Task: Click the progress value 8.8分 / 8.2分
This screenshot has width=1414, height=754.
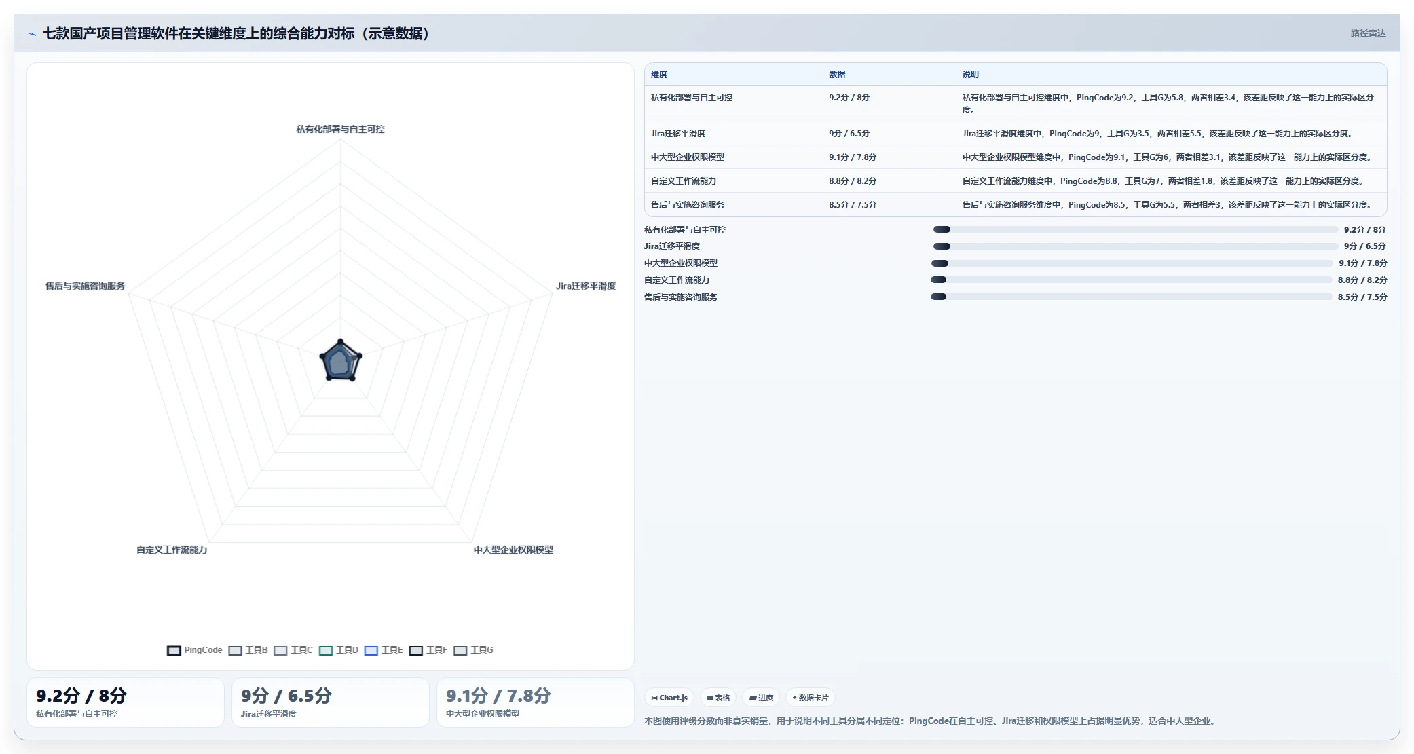Action: click(1362, 280)
